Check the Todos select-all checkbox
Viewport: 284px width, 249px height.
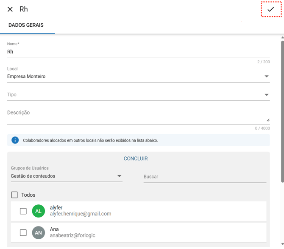14,195
